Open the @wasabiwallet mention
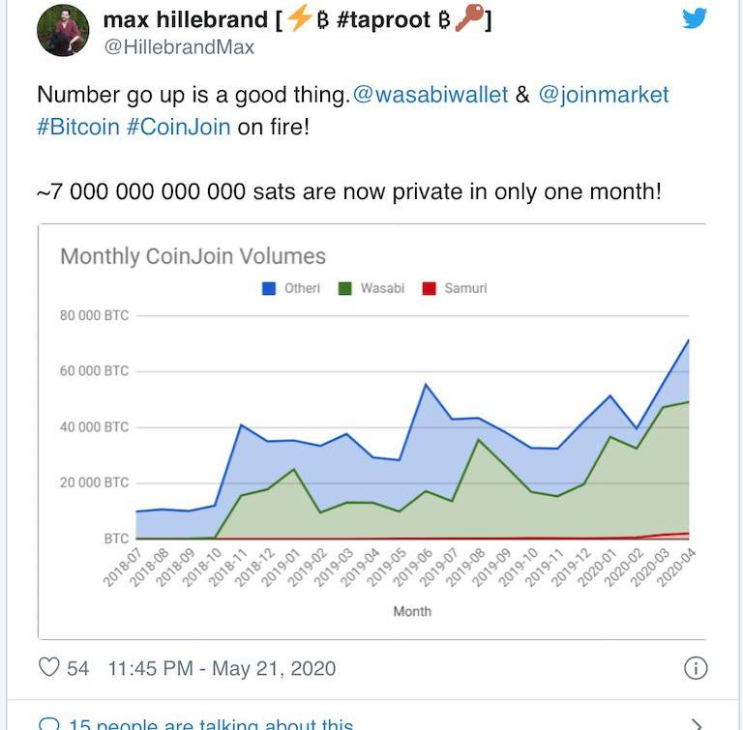The image size is (743, 730). pos(430,94)
